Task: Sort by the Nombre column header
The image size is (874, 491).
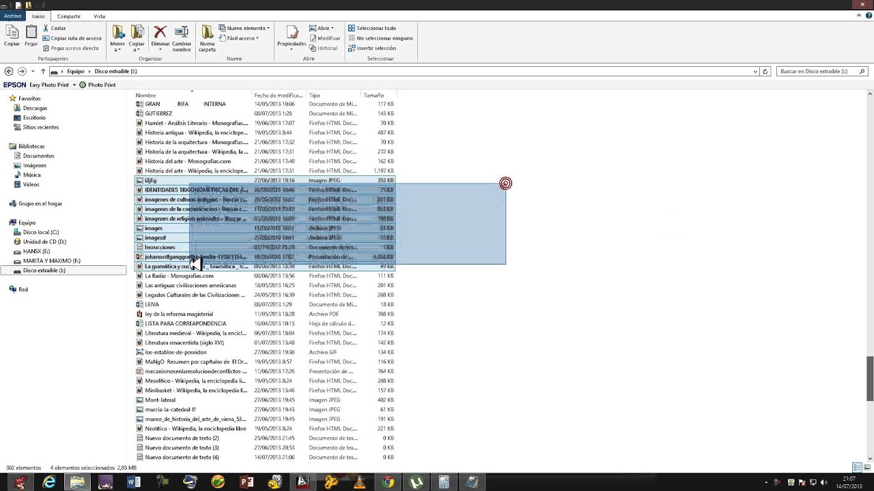Action: 193,95
